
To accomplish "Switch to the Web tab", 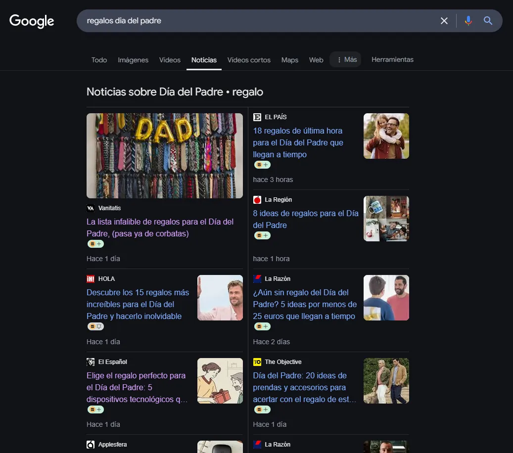I will click(x=316, y=60).
